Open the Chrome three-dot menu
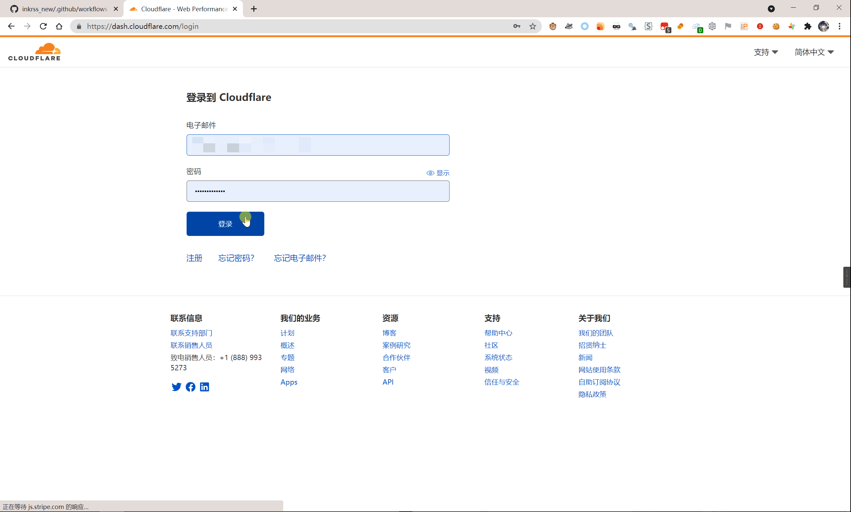 (840, 26)
